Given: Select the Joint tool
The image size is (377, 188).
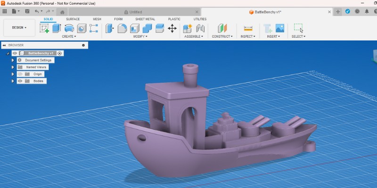Looking at the screenshot, I should pos(200,28).
